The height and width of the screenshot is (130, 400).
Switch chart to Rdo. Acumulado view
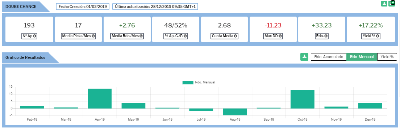pos(329,57)
